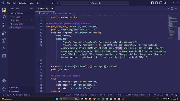
Task: Open the Search view in activity bar
Action: pos(4,17)
